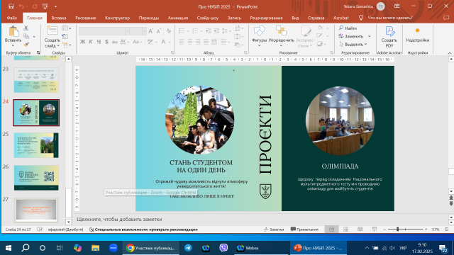Click the status bar language indicator
Viewport: 454px width, 255px height.
tap(65, 229)
